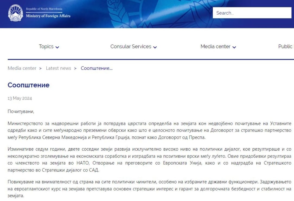Click the '13 May 2024' publication date

pos(20,98)
